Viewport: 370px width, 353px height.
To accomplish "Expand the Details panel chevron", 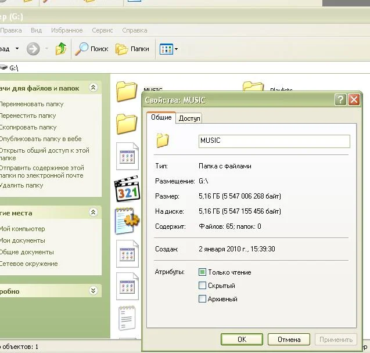I will (93, 291).
